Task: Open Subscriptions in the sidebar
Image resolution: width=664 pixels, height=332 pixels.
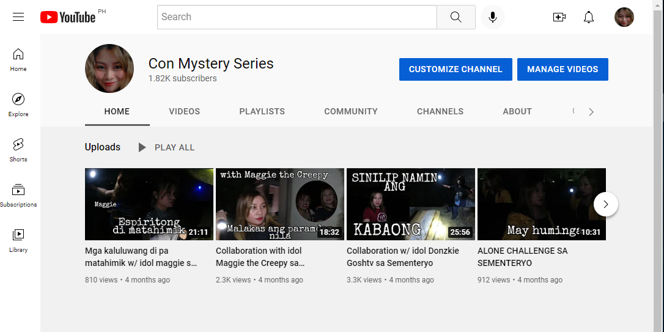Action: click(x=18, y=196)
